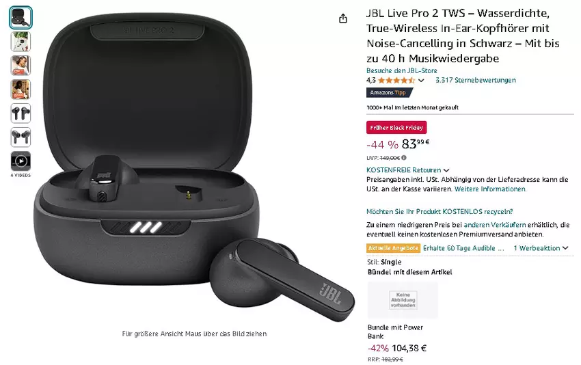This screenshot has width=581, height=365.
Task: Open the 4 Videos thumbnail
Action: [21, 161]
